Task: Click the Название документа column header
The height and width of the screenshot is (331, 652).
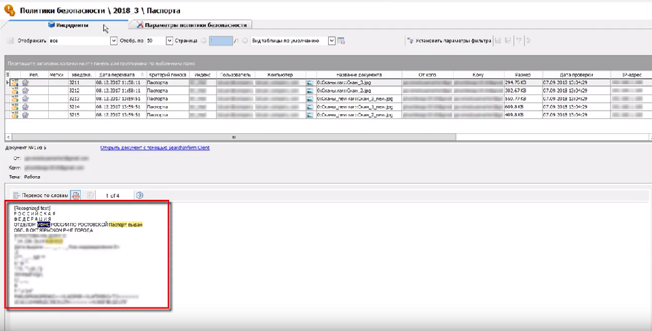Action: pos(359,75)
